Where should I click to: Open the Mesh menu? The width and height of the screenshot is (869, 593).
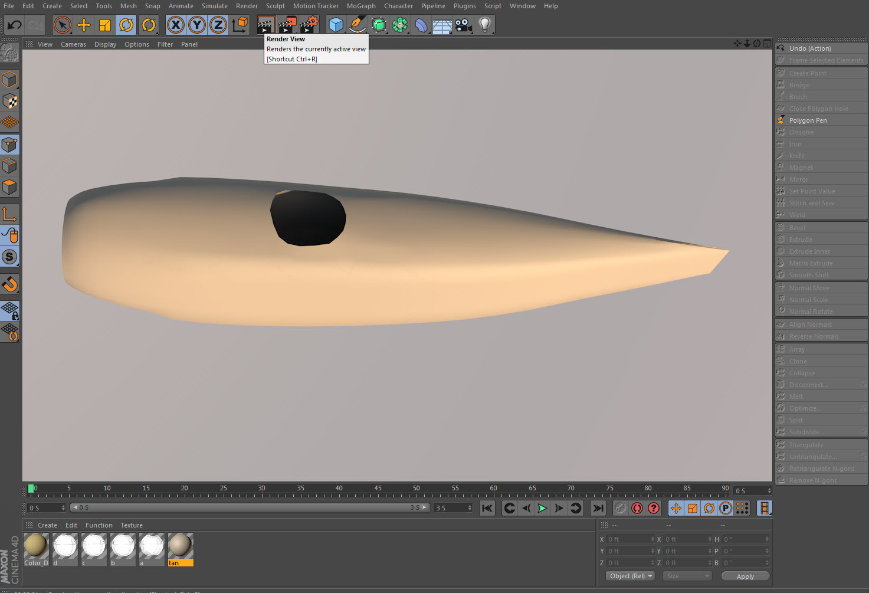129,6
